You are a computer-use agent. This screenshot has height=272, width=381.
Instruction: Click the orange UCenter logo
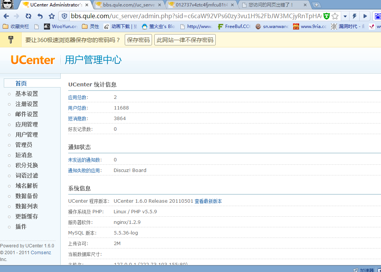coord(33,60)
